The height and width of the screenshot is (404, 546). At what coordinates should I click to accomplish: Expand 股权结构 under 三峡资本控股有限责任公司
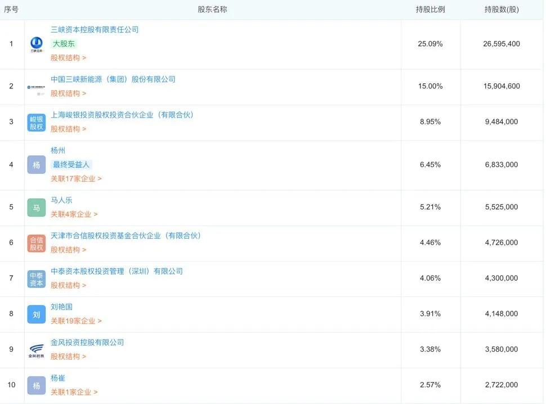point(68,58)
